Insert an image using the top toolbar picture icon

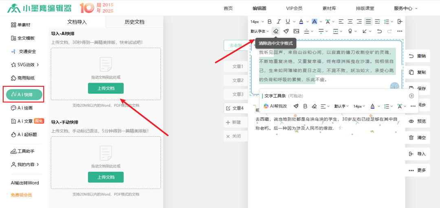pos(296,31)
